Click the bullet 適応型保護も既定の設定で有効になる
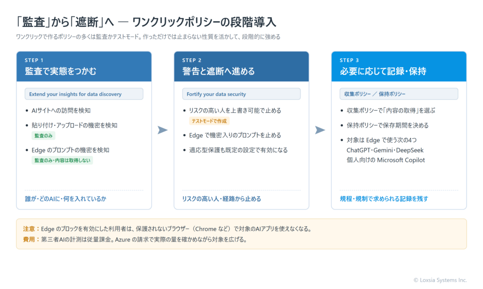Image resolution: width=483 pixels, height=289 pixels. 238,150
